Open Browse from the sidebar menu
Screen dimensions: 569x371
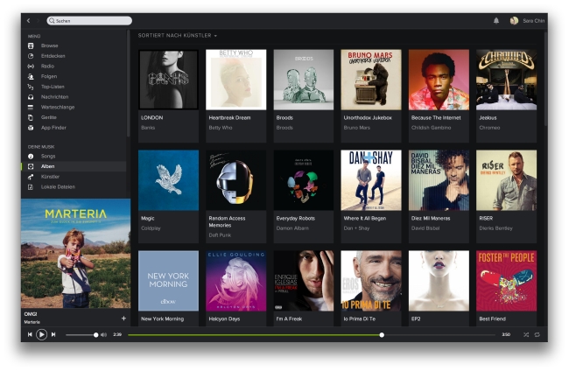pos(49,45)
